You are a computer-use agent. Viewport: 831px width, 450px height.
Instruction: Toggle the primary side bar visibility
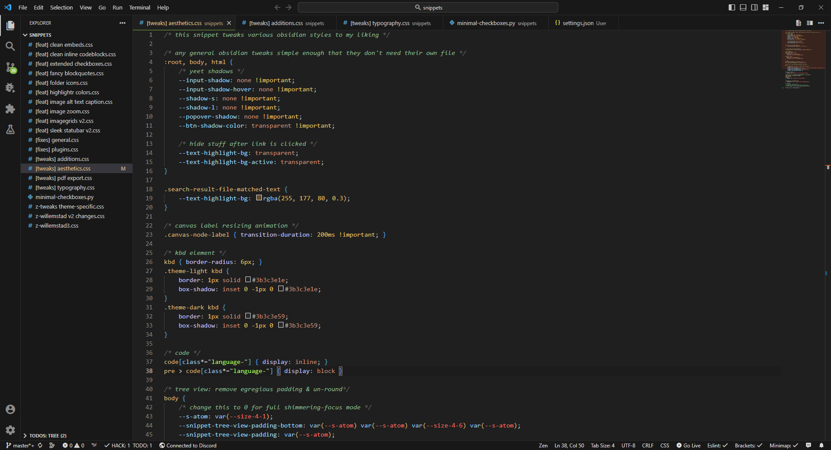click(732, 7)
